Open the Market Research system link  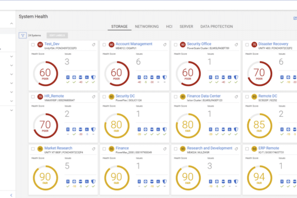click(x=58, y=148)
